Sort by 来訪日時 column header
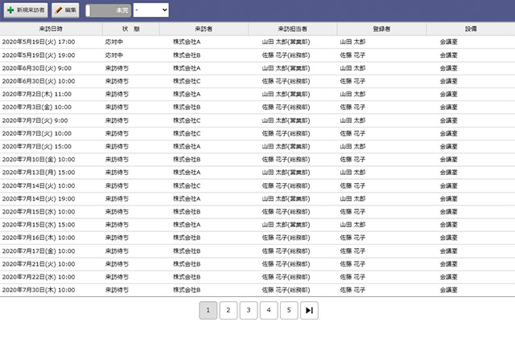The image size is (515, 342). [x=51, y=29]
